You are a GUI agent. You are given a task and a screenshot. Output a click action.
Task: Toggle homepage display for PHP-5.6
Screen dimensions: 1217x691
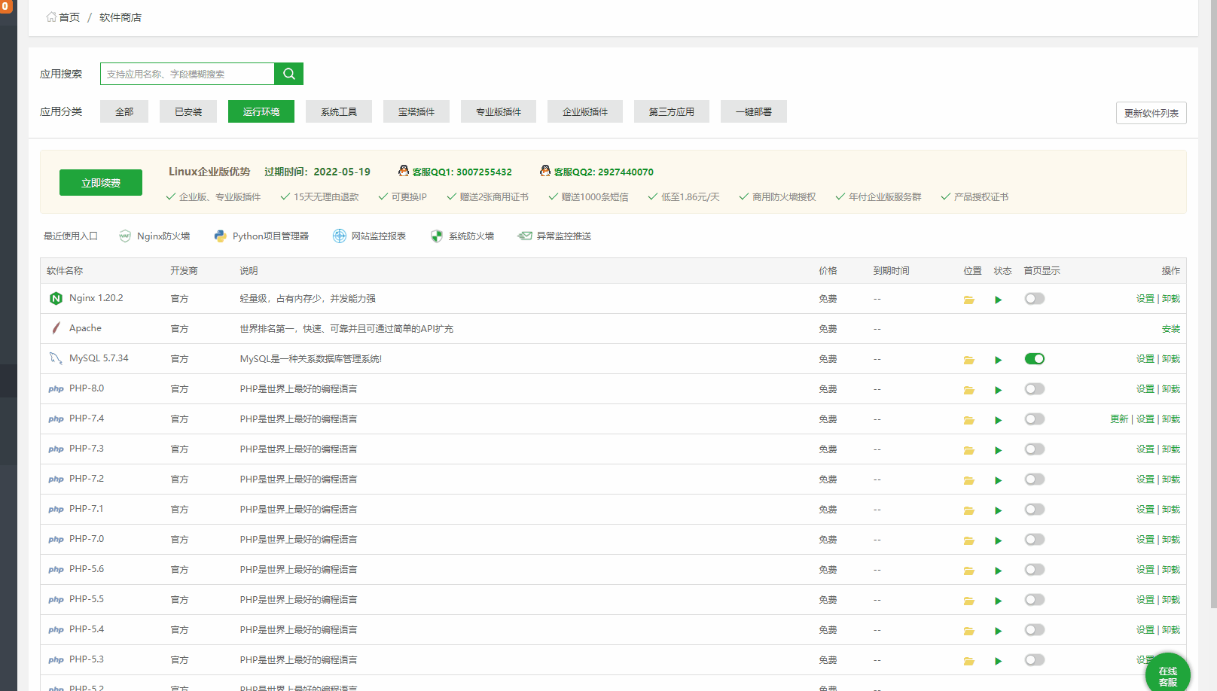click(x=1035, y=570)
